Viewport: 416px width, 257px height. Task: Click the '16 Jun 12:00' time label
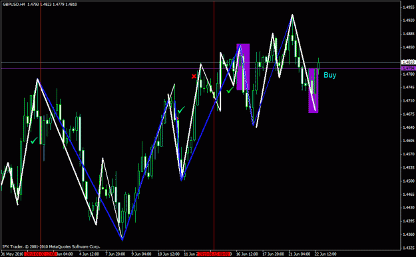coord(247,254)
